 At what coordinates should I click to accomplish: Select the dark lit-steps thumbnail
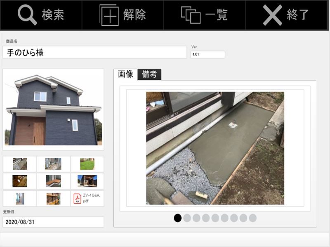[x=19, y=181]
